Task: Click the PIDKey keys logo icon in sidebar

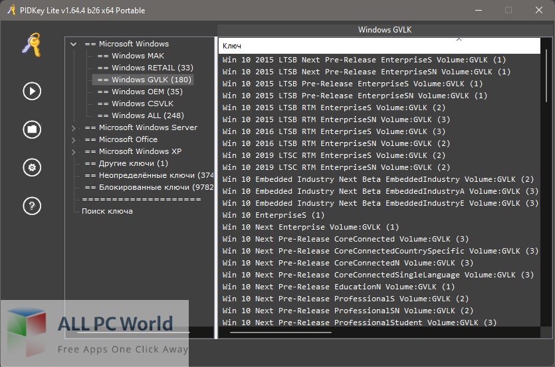Action: 32,45
